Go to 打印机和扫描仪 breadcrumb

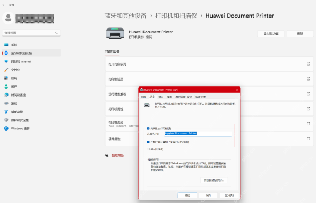(x=176, y=16)
